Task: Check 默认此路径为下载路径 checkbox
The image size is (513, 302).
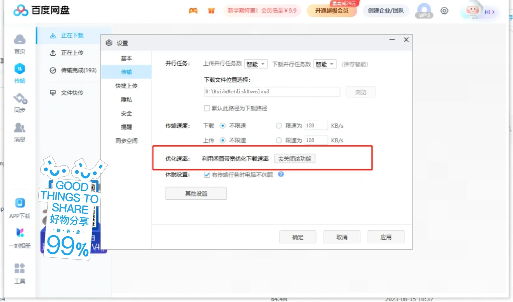Action: point(207,108)
